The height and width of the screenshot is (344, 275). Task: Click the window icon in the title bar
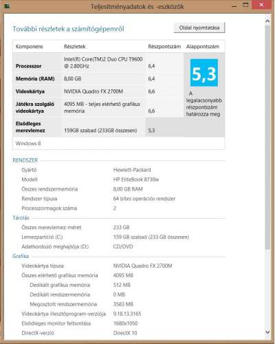[7, 6]
